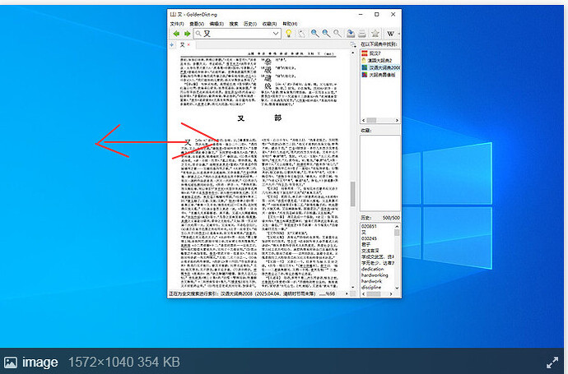Save the article with the disk-arrow icon
The width and height of the screenshot is (568, 374).
pyautogui.click(x=351, y=34)
